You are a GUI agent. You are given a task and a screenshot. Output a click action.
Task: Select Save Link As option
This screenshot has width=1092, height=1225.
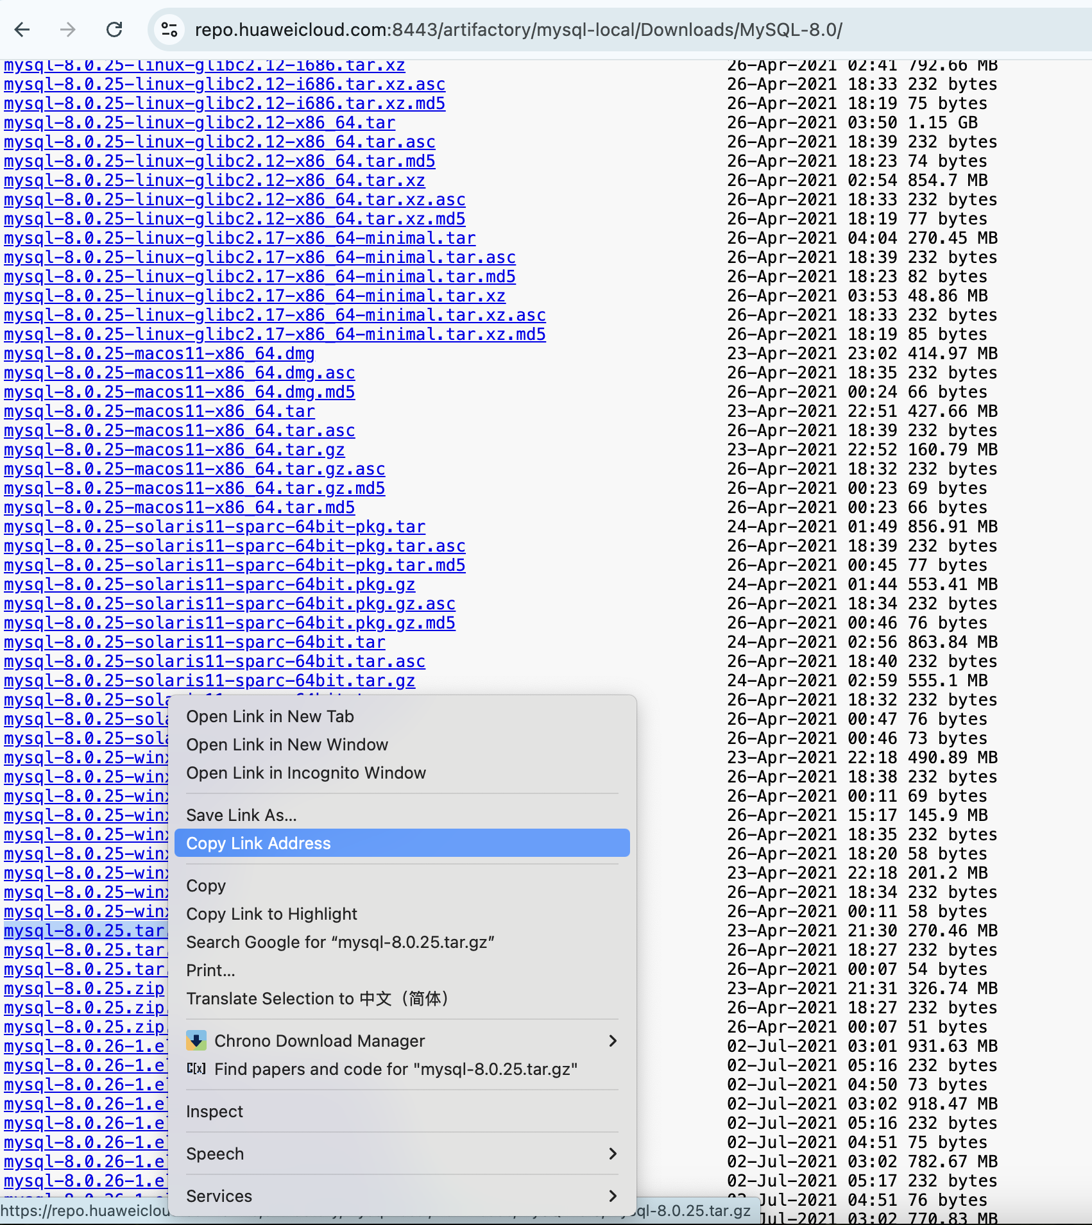241,815
